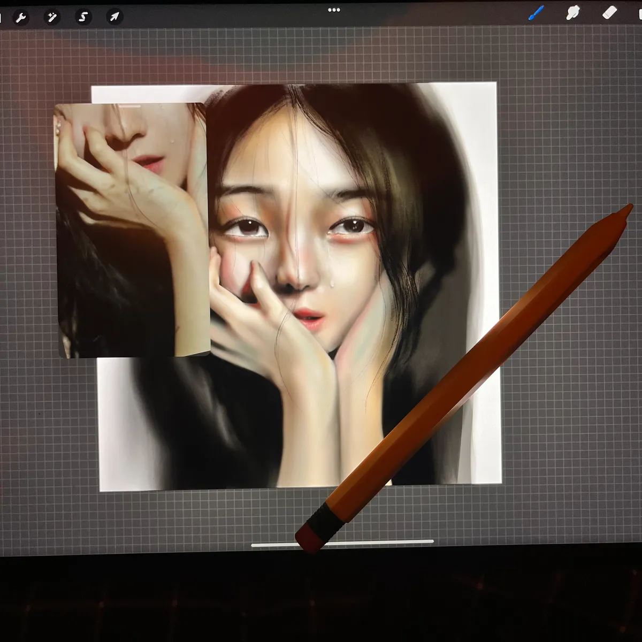Select the Eraser tool
The image size is (642, 642).
tap(610, 12)
